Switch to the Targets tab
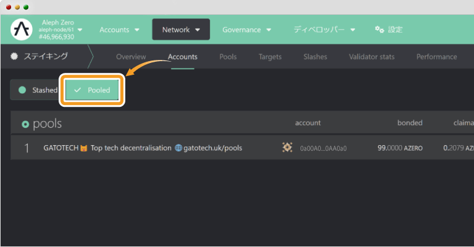Image resolution: width=474 pixels, height=247 pixels. click(x=270, y=57)
